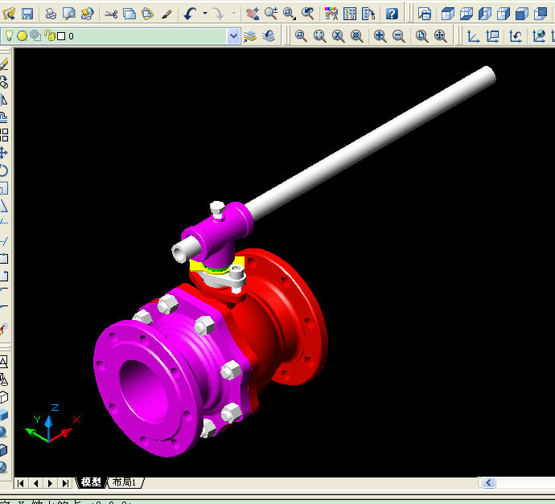Switch to Top view

(x=448, y=14)
